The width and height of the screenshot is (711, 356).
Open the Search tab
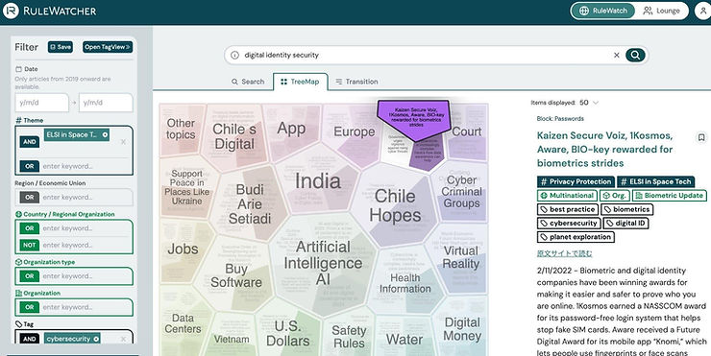click(x=248, y=82)
